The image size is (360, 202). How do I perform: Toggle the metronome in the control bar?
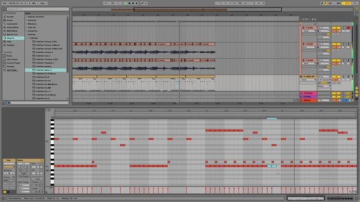point(34,3)
